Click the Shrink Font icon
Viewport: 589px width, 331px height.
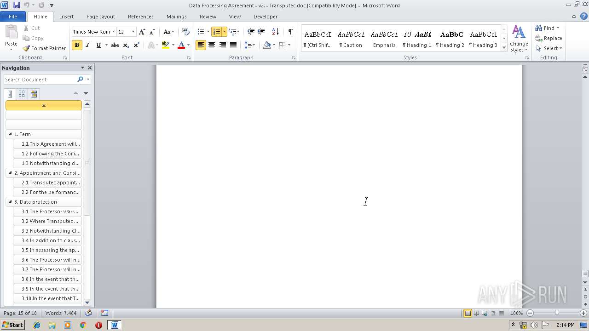coord(152,32)
